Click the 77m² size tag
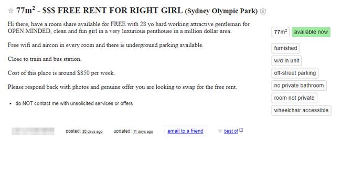Screen dimensions: 341x192 [281, 32]
